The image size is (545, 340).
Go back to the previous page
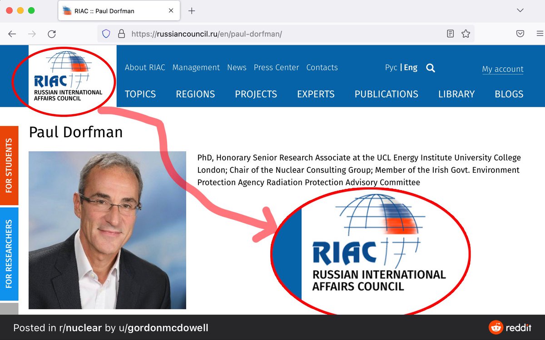(x=12, y=34)
